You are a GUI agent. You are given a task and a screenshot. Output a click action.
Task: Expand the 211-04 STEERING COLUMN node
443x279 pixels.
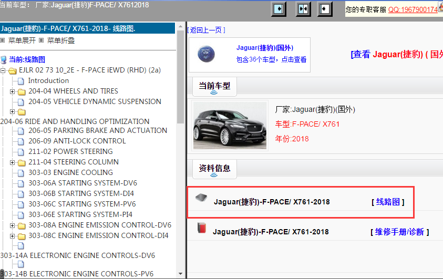coord(12,162)
